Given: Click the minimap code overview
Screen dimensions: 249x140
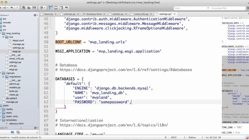Looking at the screenshot, I should (235, 76).
